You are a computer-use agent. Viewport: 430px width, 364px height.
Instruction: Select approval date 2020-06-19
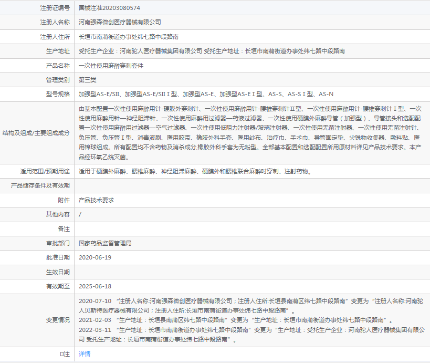[95, 257]
